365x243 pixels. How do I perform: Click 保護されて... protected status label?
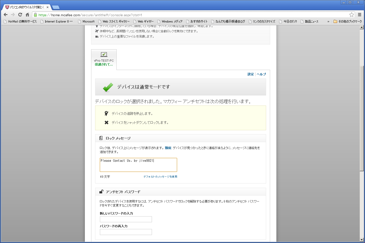(x=104, y=64)
